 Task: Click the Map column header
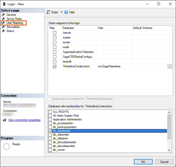pyautogui.click(x=55, y=28)
